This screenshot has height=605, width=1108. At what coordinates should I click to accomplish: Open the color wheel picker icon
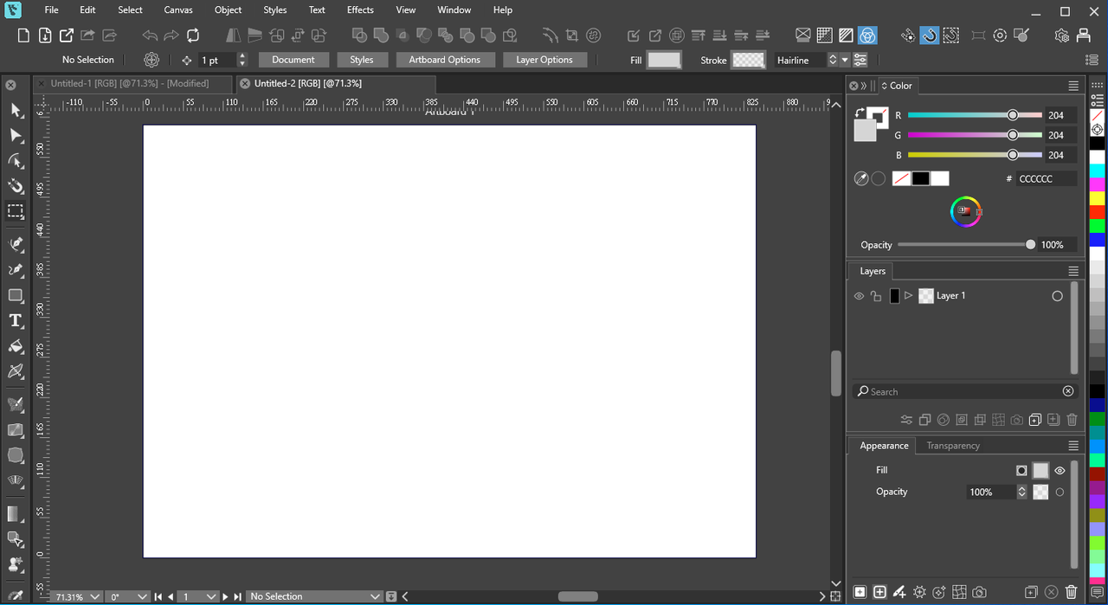pos(966,211)
